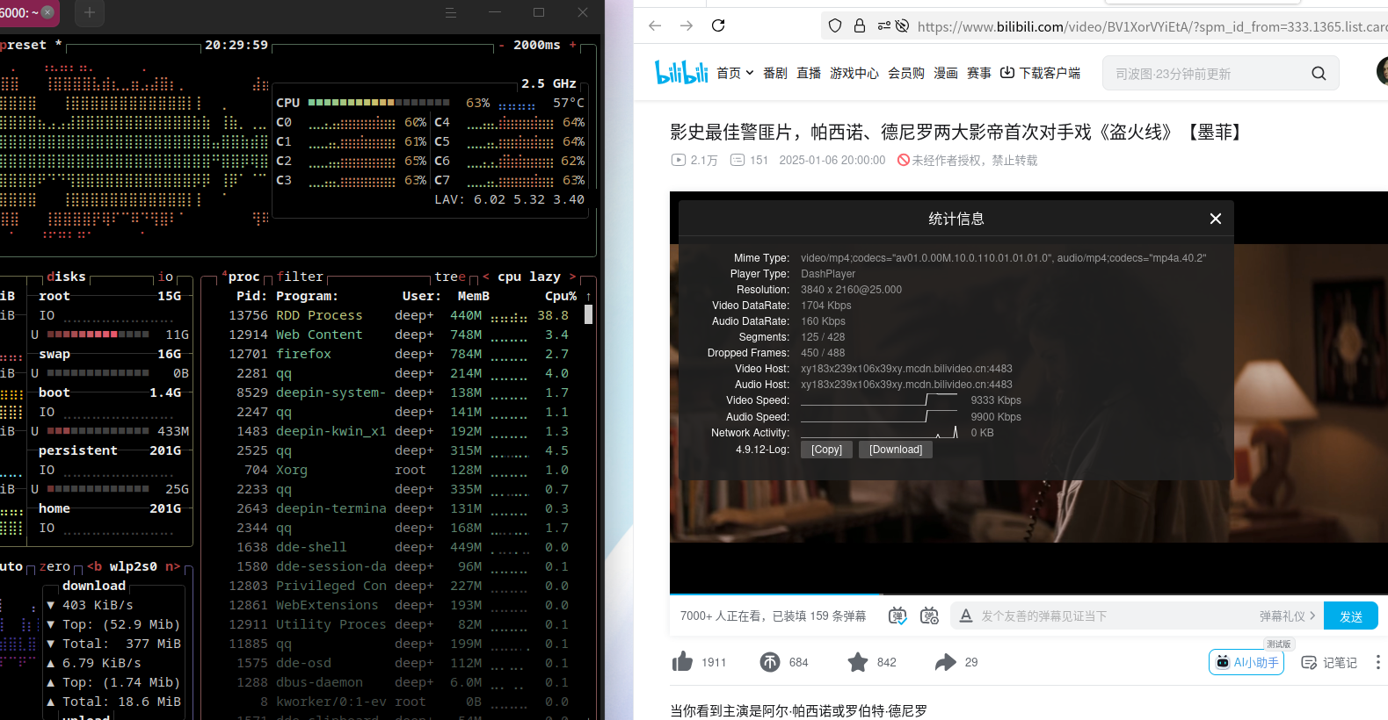This screenshot has width=1388, height=720.
Task: Click the Bilibili logo
Action: click(681, 72)
